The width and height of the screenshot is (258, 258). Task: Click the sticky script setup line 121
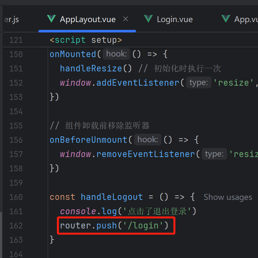click(86, 40)
